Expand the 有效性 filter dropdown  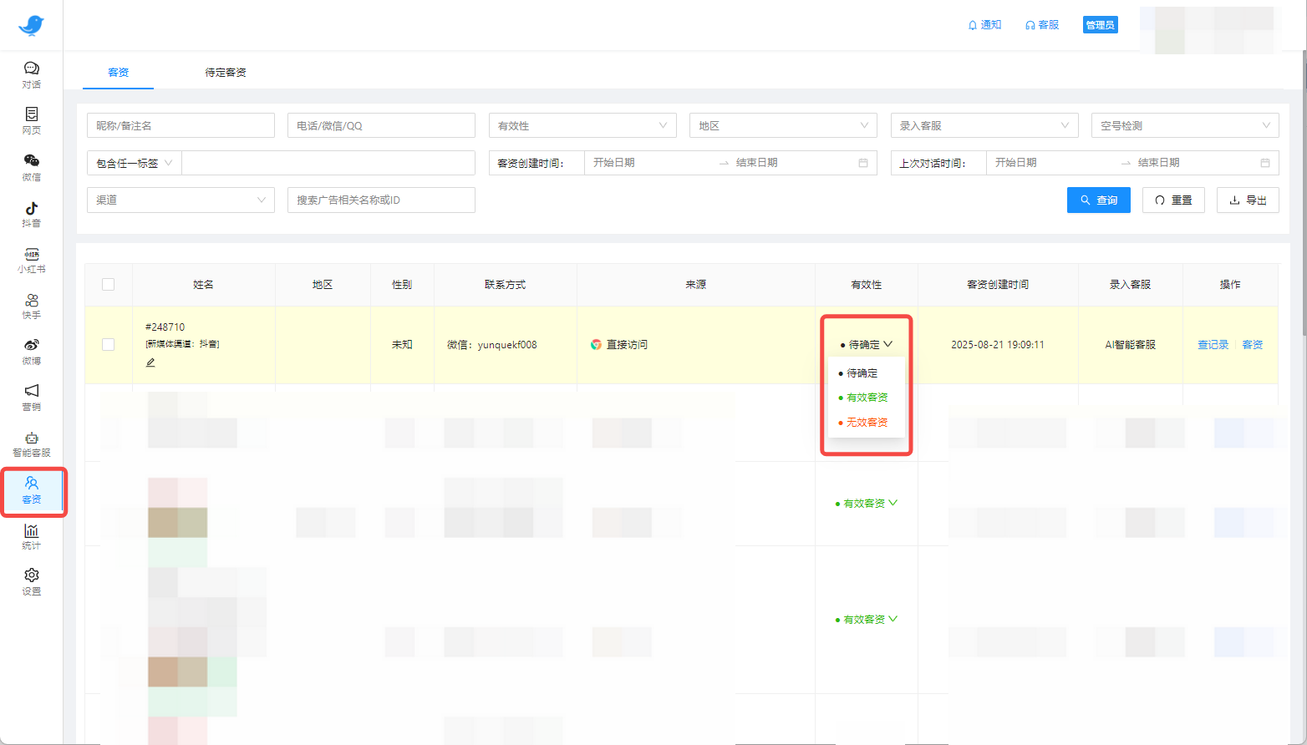click(x=582, y=125)
